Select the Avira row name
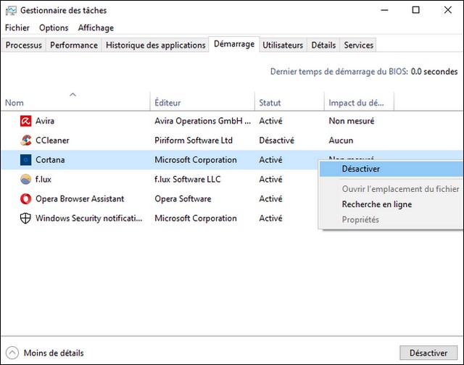Image resolution: width=464 pixels, height=365 pixels. pos(45,121)
